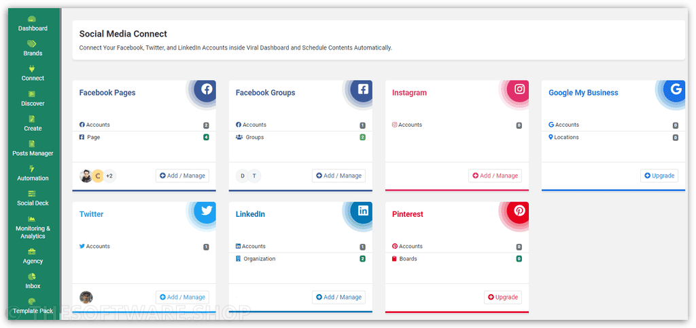The width and height of the screenshot is (696, 328).
Task: Click the Locations row on Google My Business
Action: click(x=614, y=137)
